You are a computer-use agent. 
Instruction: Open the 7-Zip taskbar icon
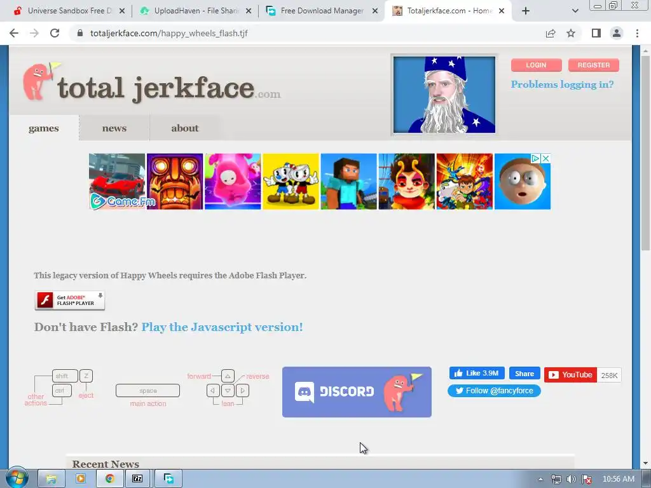click(x=137, y=478)
